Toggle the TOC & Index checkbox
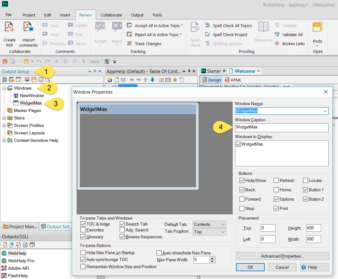 tap(83, 224)
